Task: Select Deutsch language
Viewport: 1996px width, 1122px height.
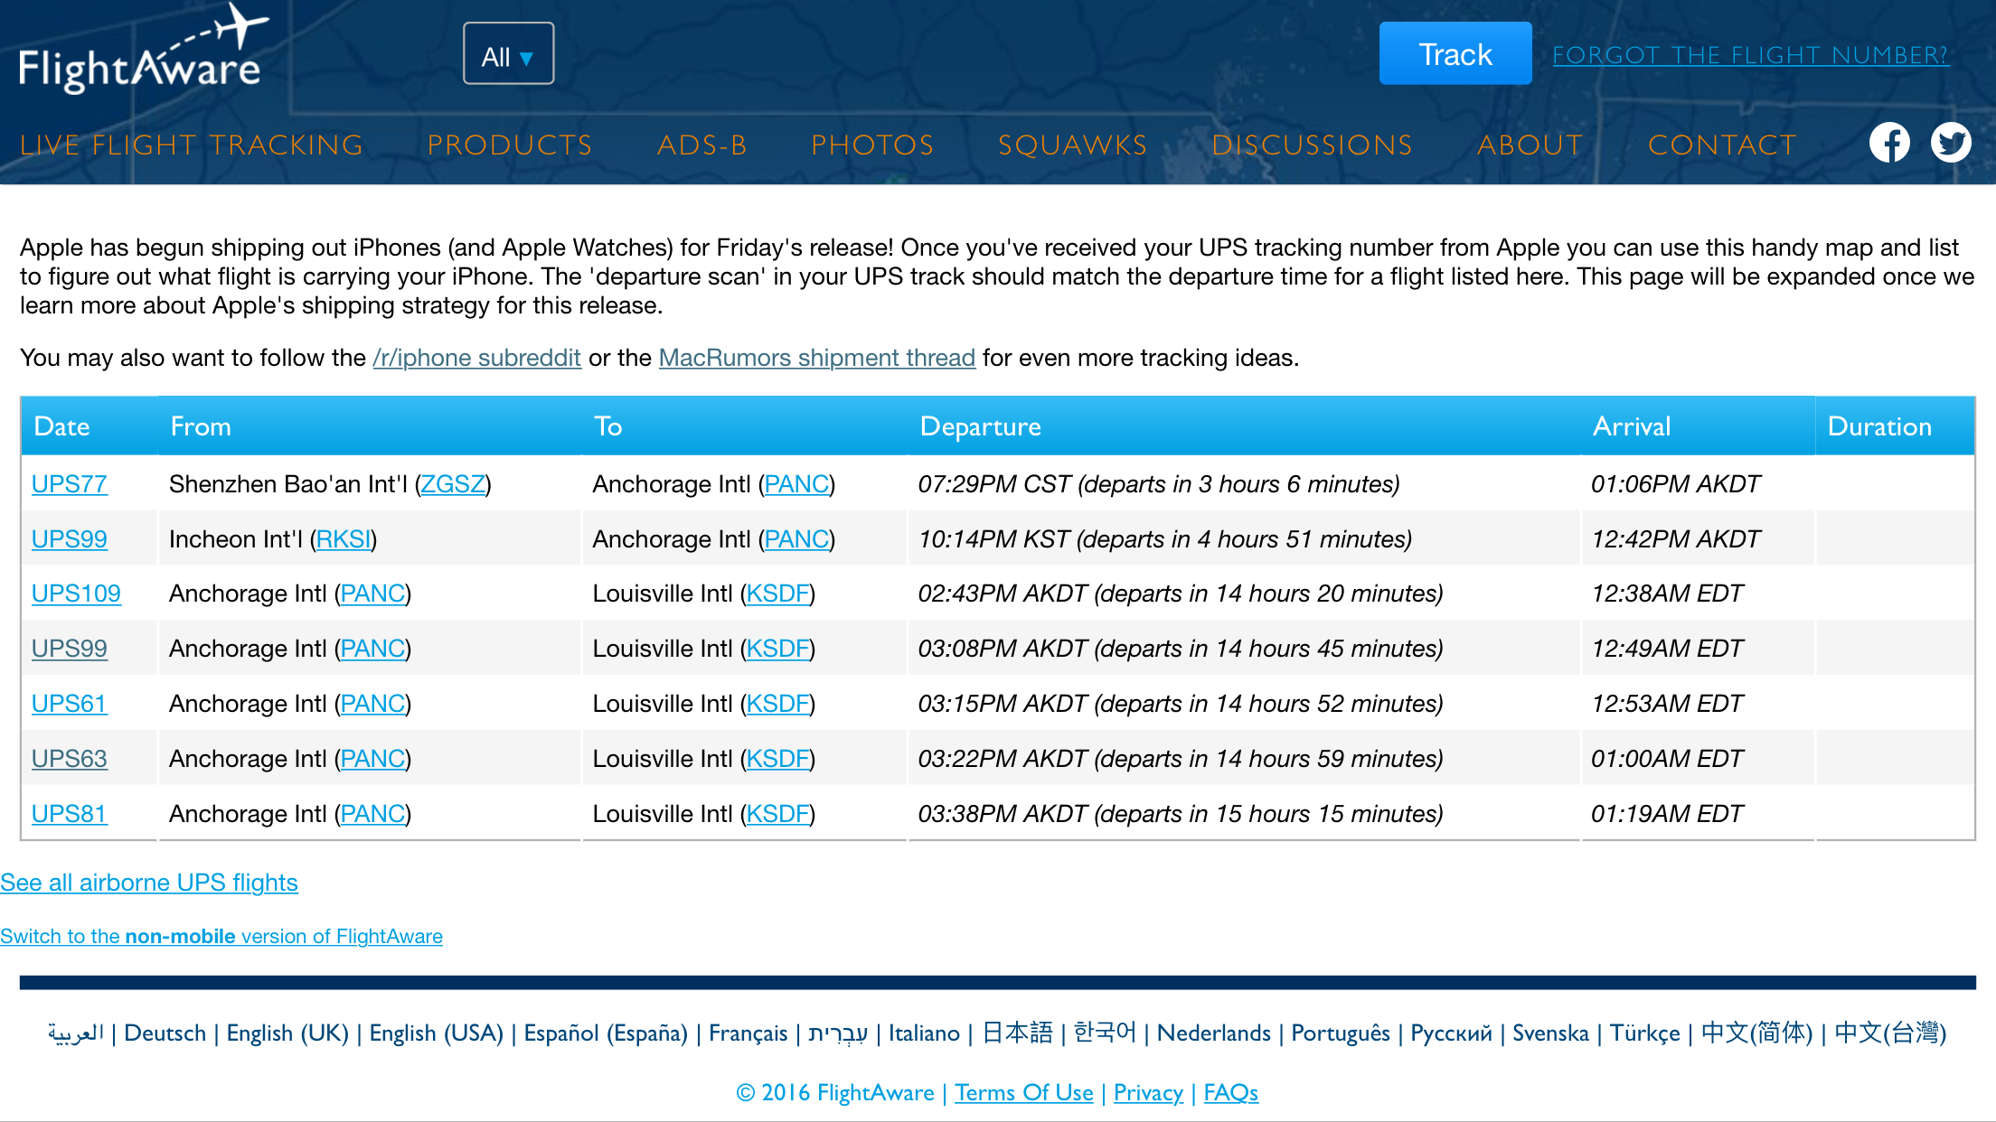Action: tap(165, 1033)
